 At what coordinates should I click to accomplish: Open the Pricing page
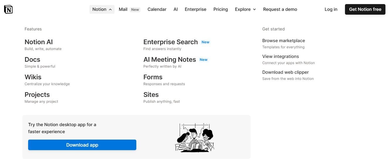[x=221, y=9]
